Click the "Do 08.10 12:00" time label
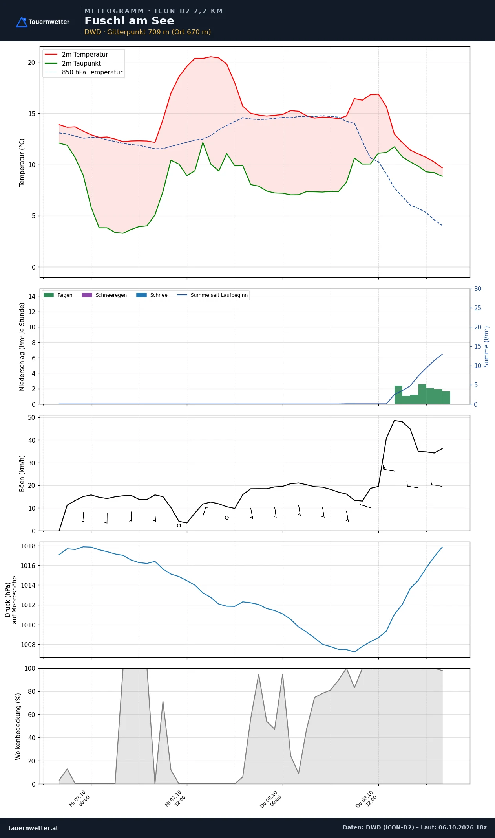 [x=366, y=799]
